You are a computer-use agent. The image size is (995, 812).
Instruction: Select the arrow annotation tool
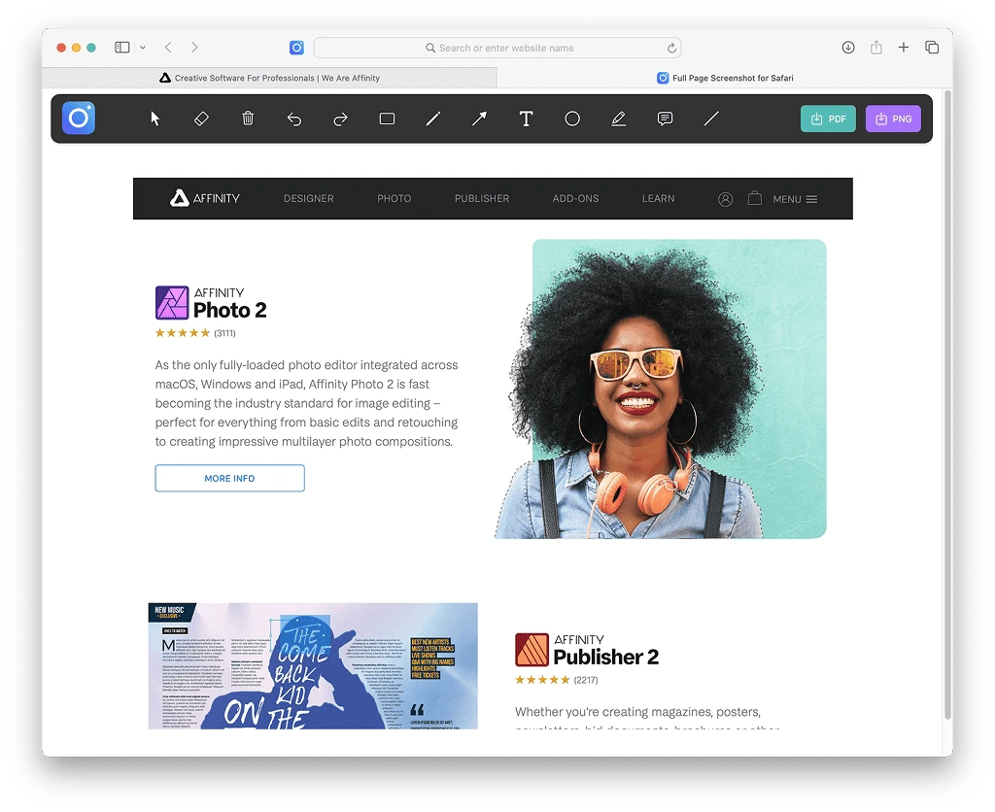click(x=480, y=118)
